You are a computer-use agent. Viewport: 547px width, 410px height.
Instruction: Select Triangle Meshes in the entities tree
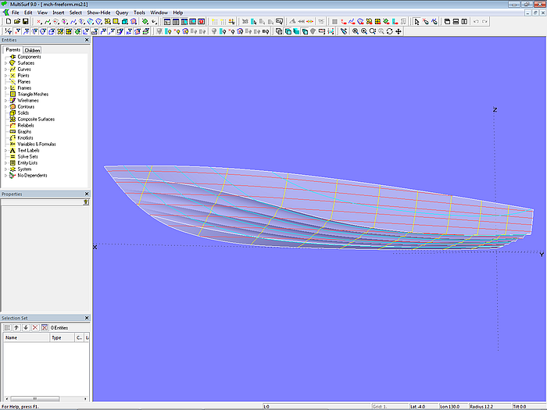33,94
